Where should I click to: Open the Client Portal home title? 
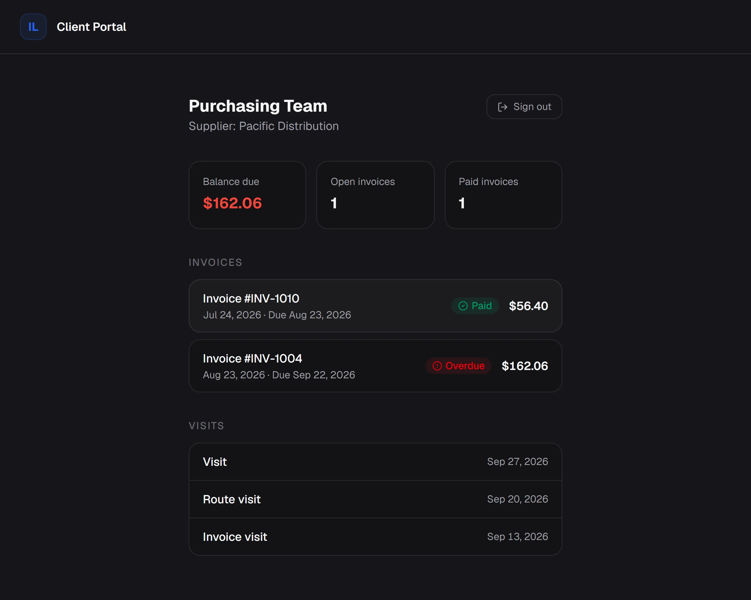coord(91,27)
